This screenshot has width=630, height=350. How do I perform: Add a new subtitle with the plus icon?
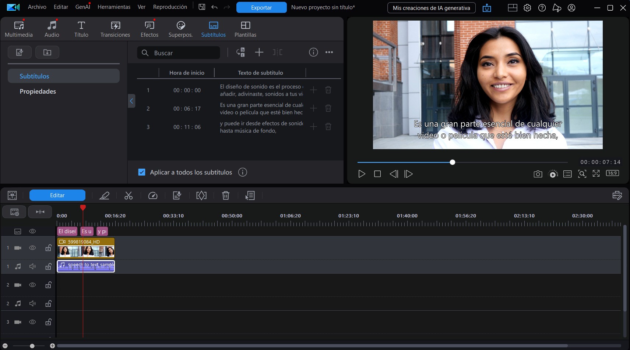point(259,52)
